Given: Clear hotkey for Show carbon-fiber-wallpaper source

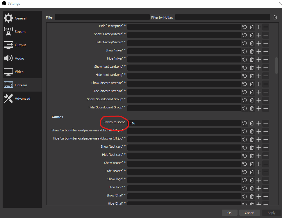Looking at the screenshot, I should pos(251,131).
